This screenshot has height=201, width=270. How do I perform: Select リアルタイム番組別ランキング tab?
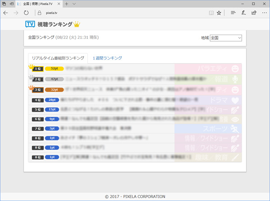(58, 58)
